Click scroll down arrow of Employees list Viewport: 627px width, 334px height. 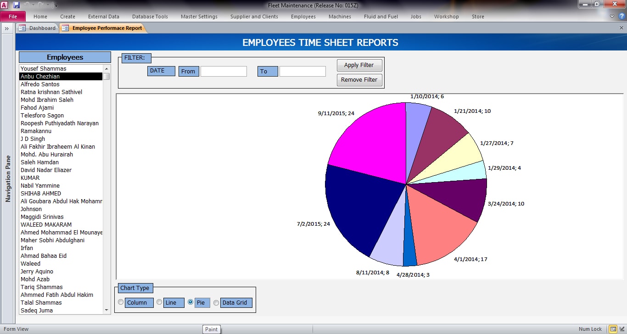click(107, 310)
